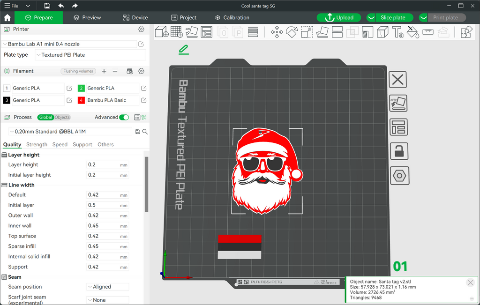Save the project with the floppy icon
The image size is (480, 305).
click(x=47, y=6)
